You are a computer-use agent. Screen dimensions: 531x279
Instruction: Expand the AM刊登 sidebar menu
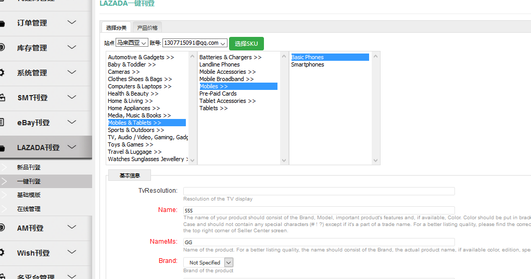tap(46, 228)
